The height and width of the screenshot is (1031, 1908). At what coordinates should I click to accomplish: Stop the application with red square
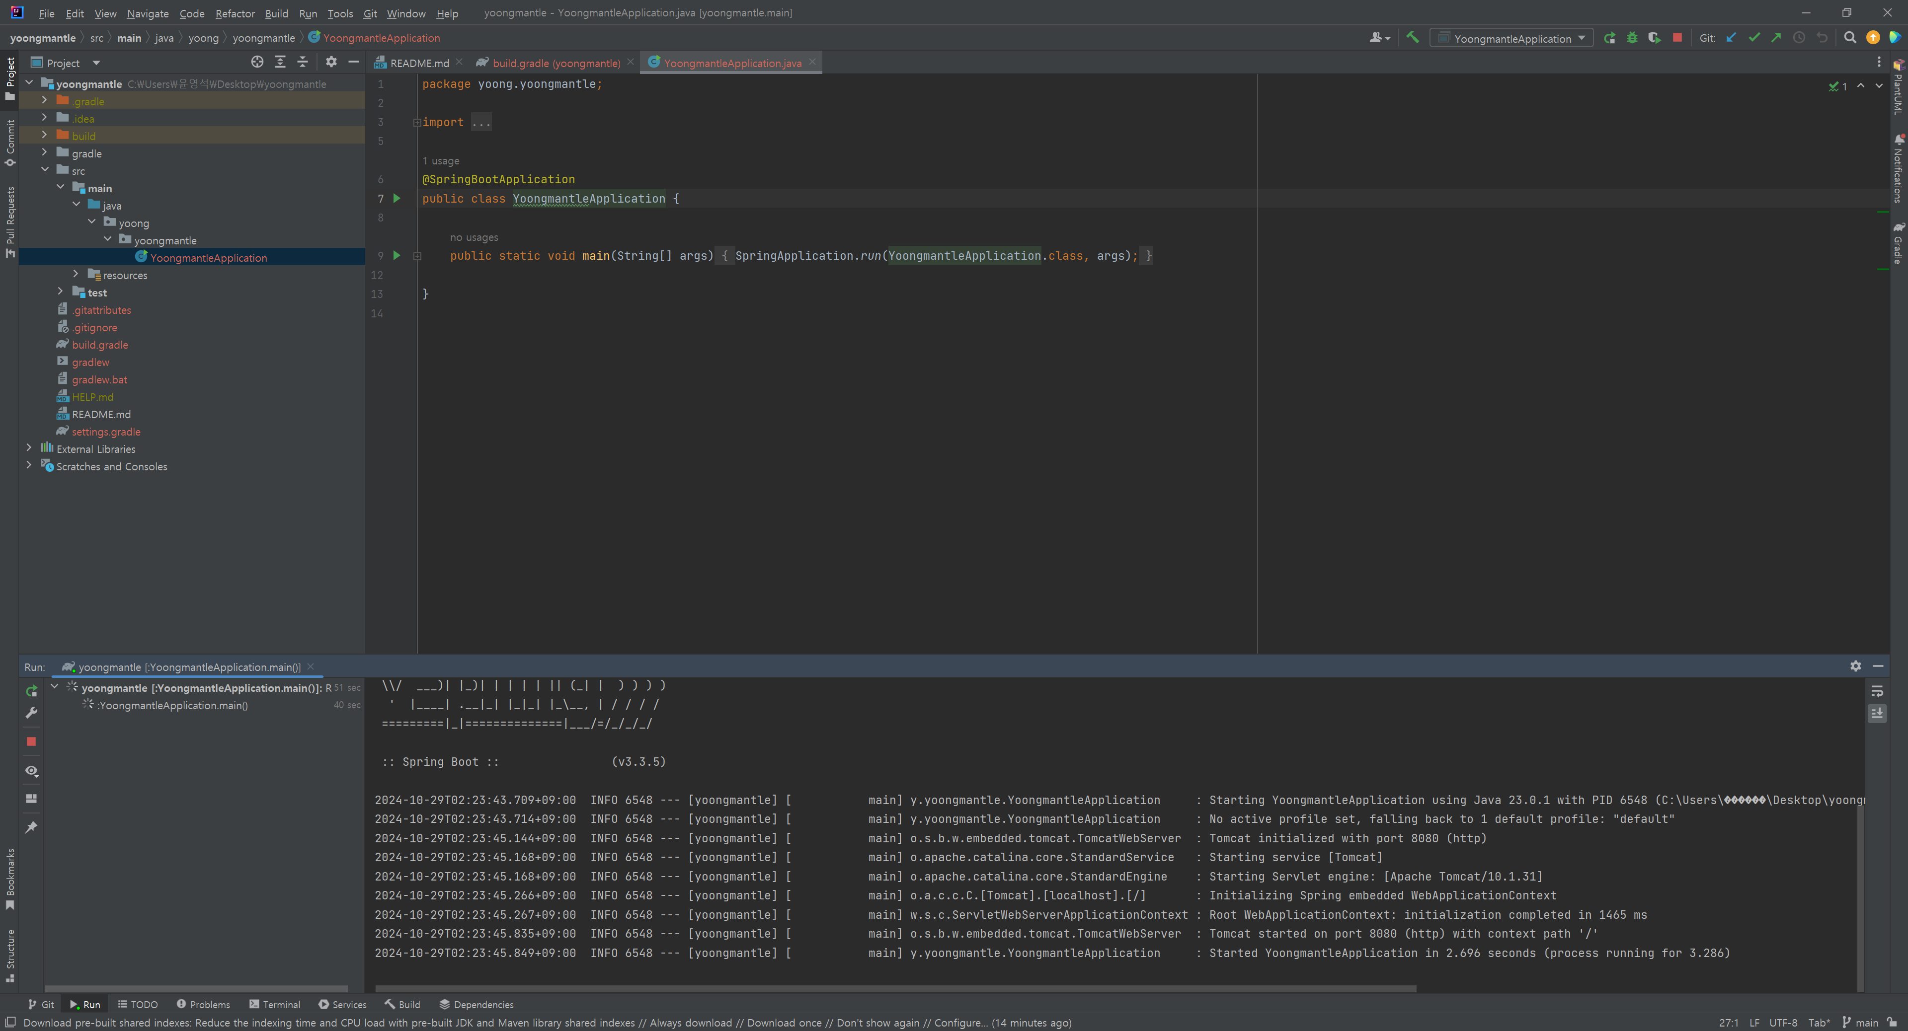pyautogui.click(x=1677, y=38)
